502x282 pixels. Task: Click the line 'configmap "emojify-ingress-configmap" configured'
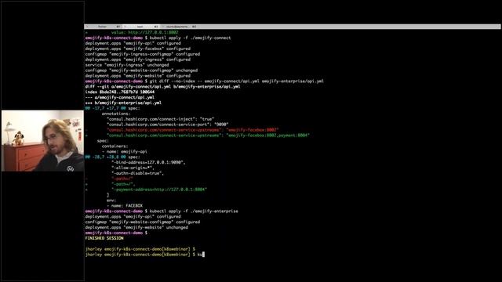143,54
